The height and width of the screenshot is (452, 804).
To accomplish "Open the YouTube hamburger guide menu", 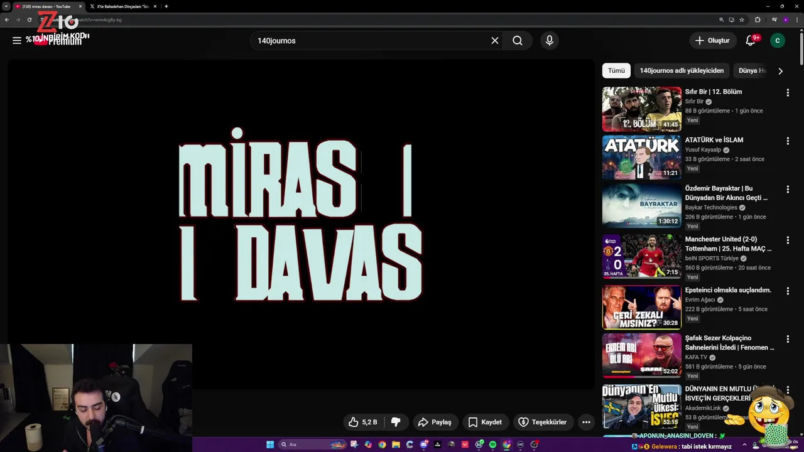I will pyautogui.click(x=17, y=40).
